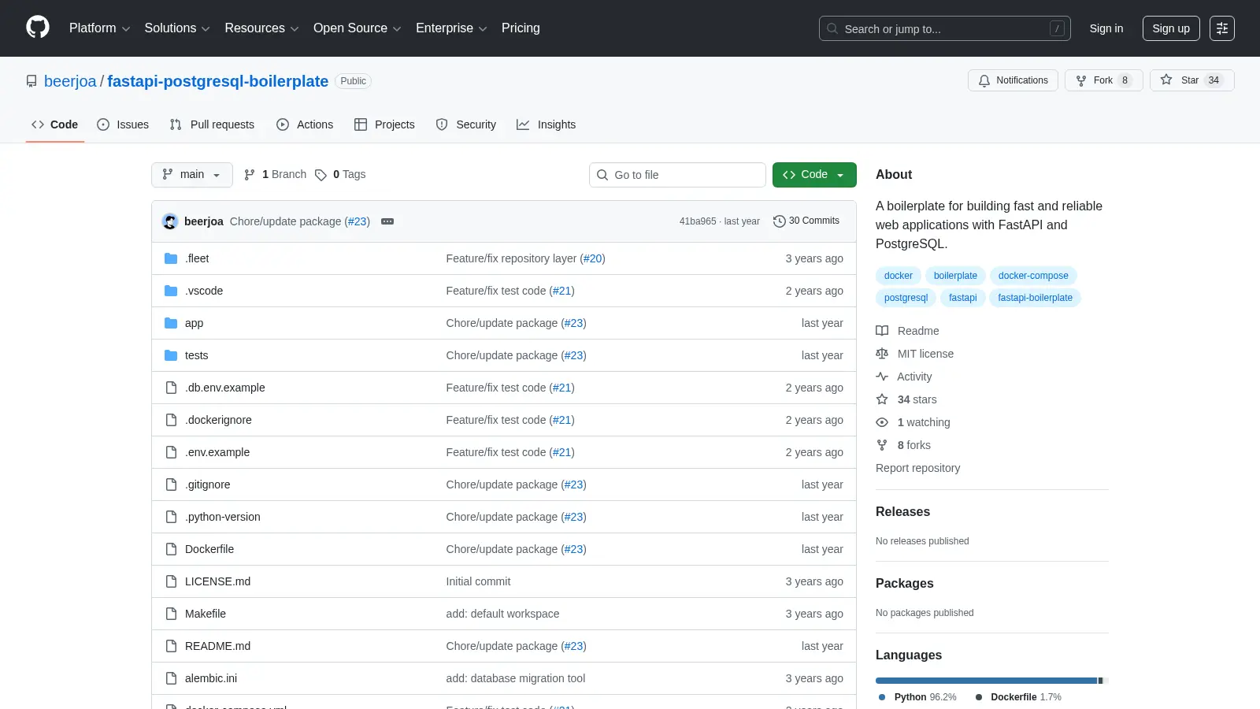Expand the Open Source menu
This screenshot has width=1260, height=709.
(x=358, y=28)
